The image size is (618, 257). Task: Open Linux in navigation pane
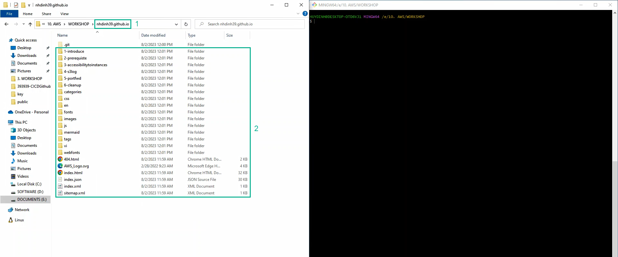(x=19, y=220)
